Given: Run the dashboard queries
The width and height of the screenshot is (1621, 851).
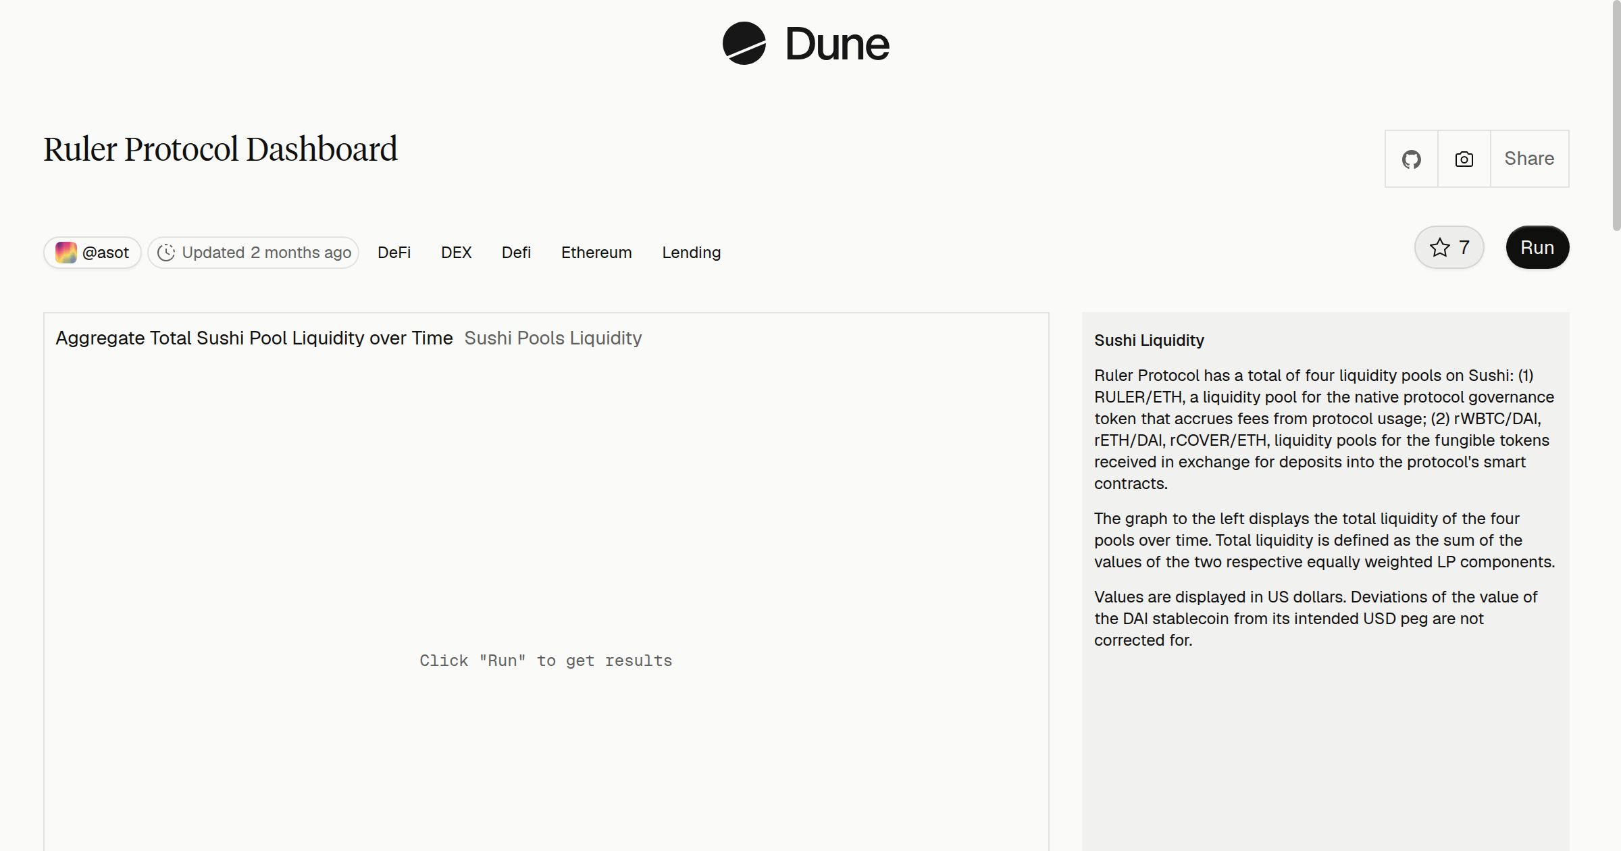Looking at the screenshot, I should pyautogui.click(x=1537, y=247).
